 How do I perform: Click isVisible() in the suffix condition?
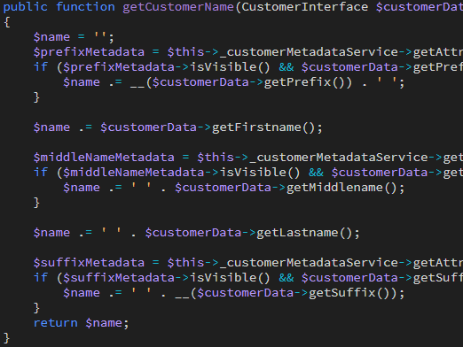tap(230, 278)
